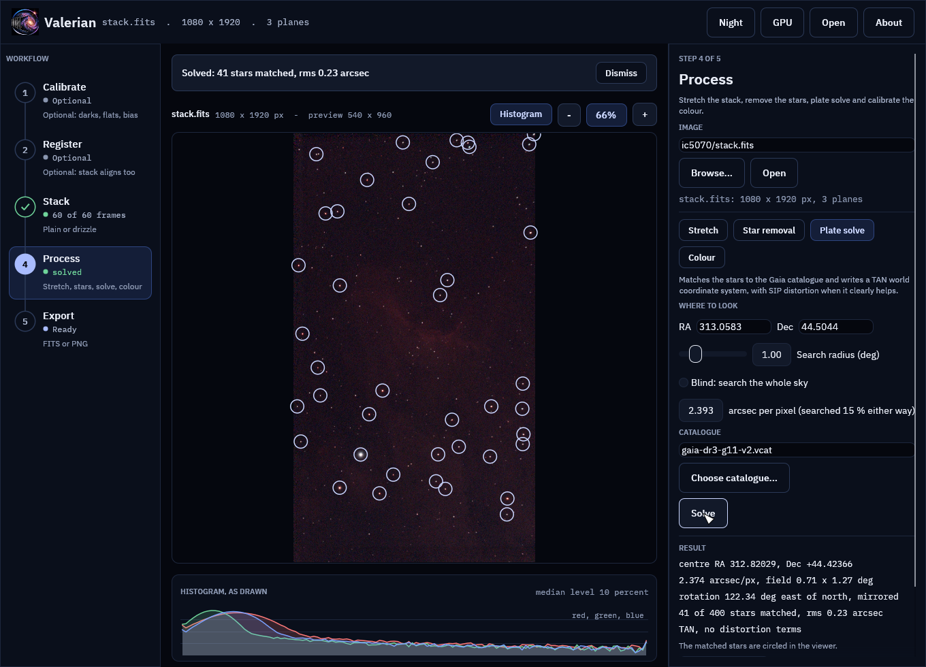
Task: Click Choose catalogue... button
Action: tap(734, 478)
